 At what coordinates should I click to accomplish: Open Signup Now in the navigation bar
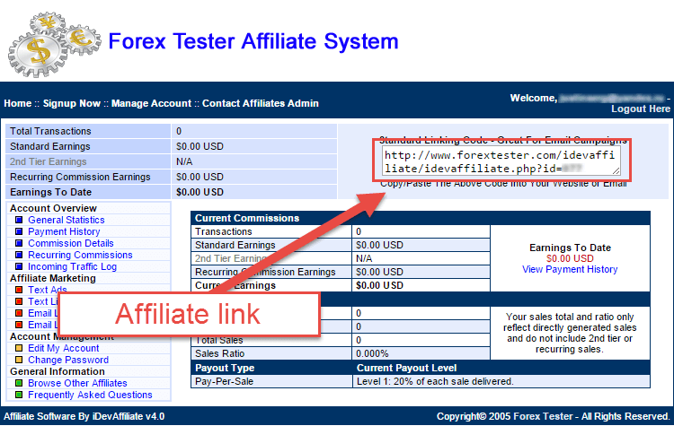click(71, 103)
